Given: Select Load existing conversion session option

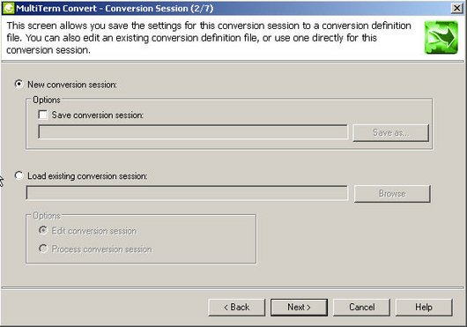Looking at the screenshot, I should 19,175.
